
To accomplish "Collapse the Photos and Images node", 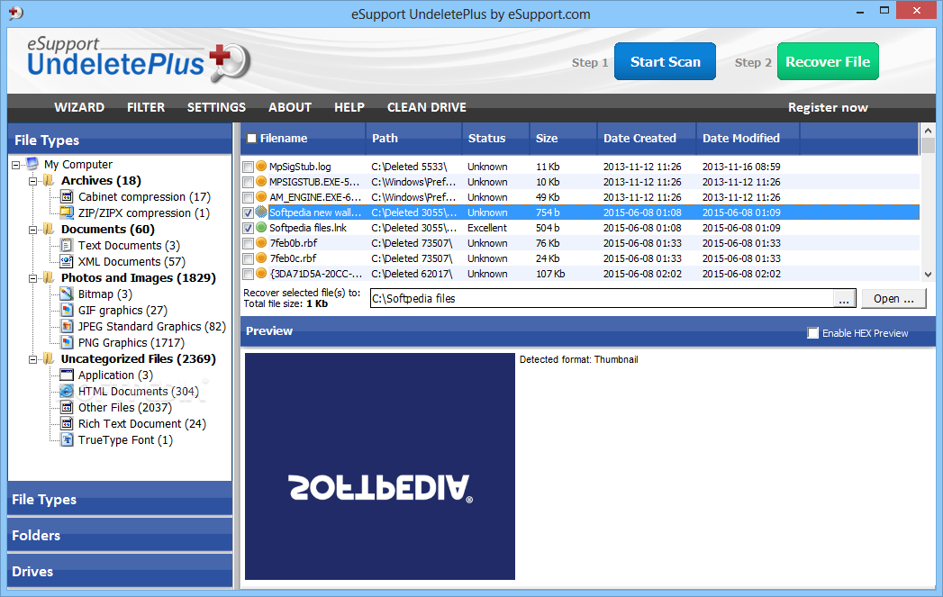I will click(x=32, y=278).
